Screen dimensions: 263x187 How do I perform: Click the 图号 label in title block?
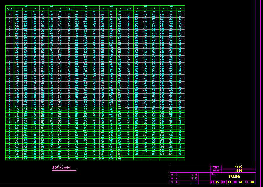tap(247, 182)
